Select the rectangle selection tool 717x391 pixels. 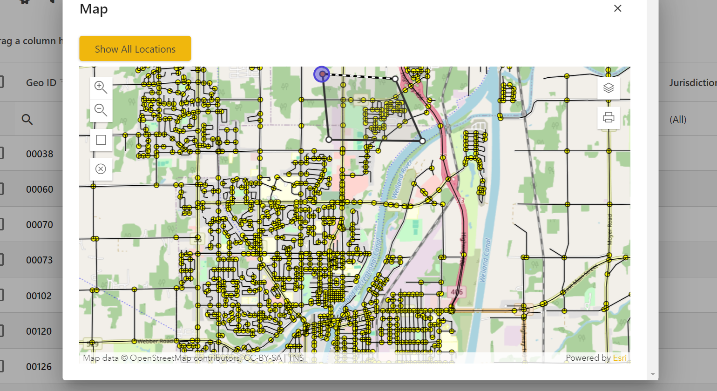[101, 140]
